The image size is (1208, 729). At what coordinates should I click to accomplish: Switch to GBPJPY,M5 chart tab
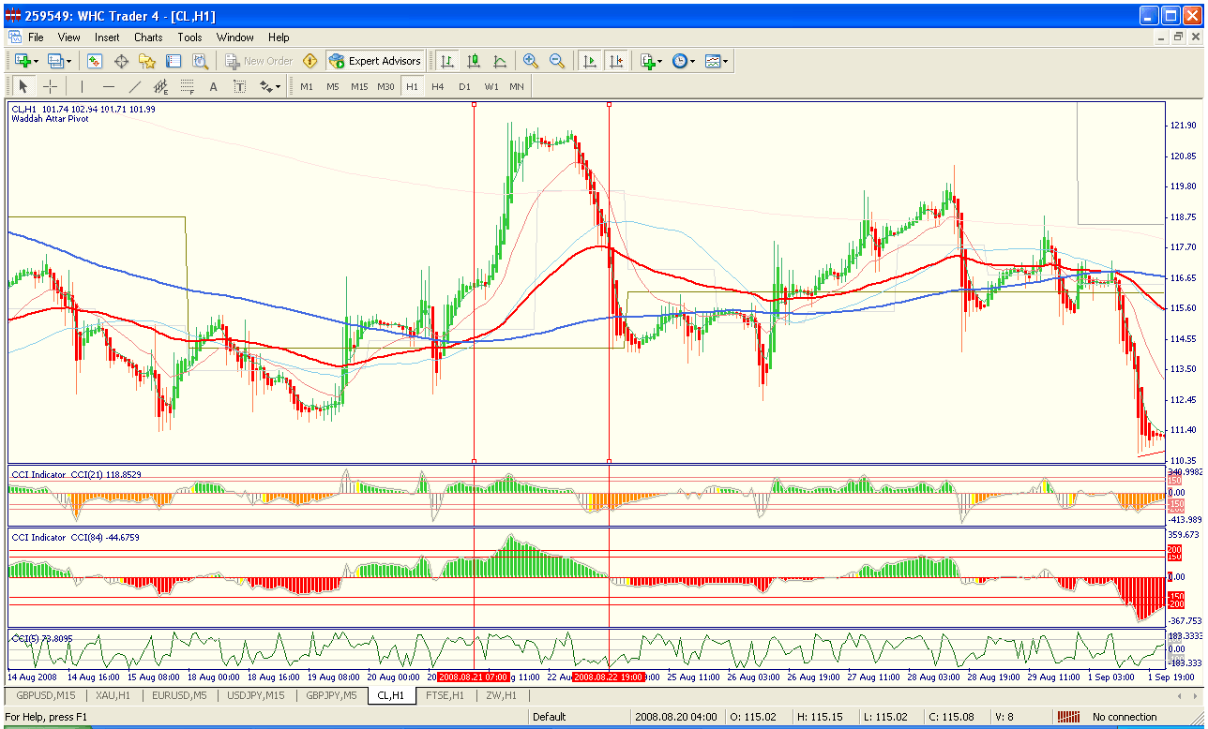[331, 695]
